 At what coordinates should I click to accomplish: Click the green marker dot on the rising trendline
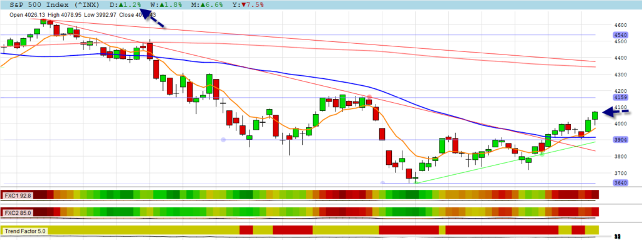click(542, 154)
